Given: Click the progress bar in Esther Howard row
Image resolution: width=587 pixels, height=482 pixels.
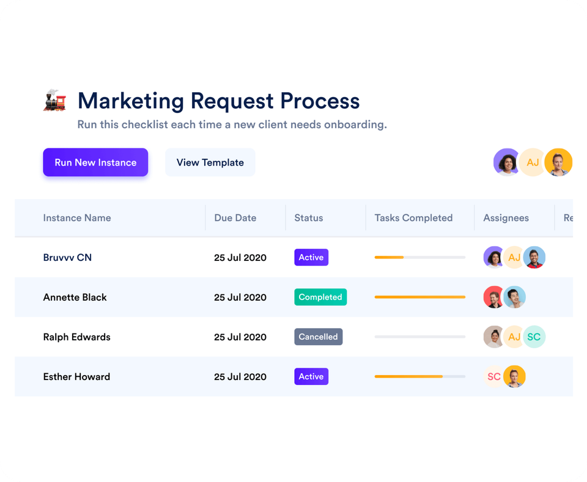Looking at the screenshot, I should pyautogui.click(x=420, y=376).
